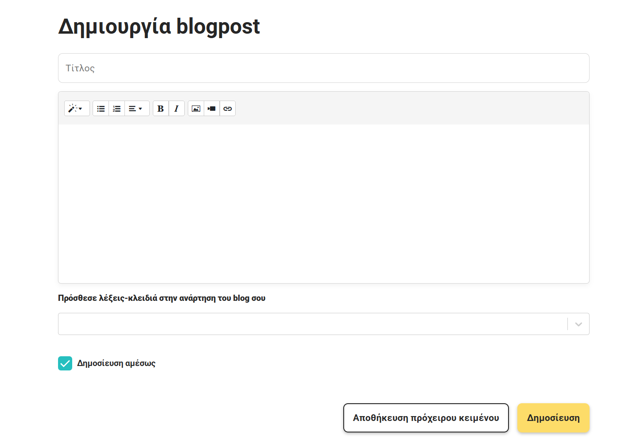This screenshot has width=621, height=444.
Task: Toggle bold formatting in the editor
Action: click(161, 109)
